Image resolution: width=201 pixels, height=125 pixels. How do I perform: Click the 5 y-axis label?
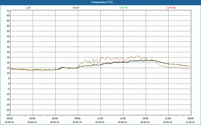click(9, 78)
